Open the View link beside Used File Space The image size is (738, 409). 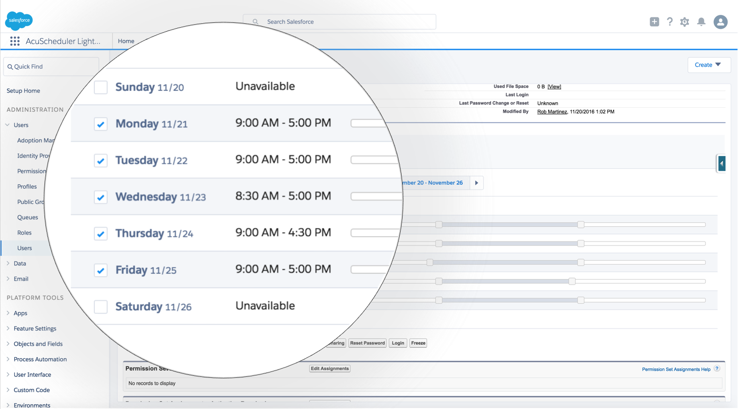coord(554,86)
